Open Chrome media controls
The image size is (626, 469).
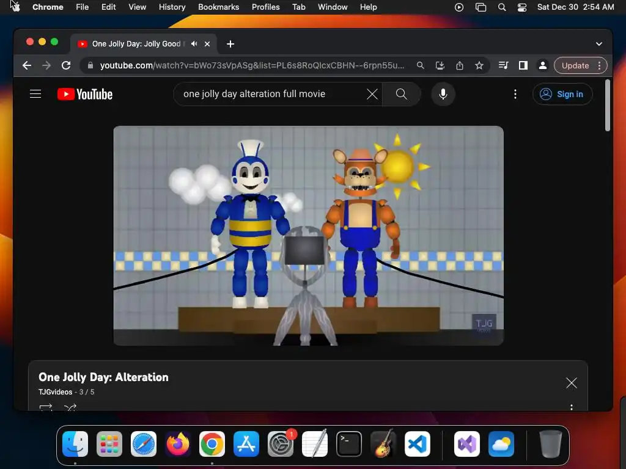(x=504, y=65)
